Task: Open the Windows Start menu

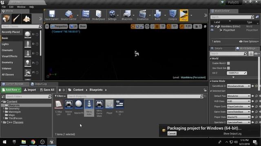Action: [4, 142]
